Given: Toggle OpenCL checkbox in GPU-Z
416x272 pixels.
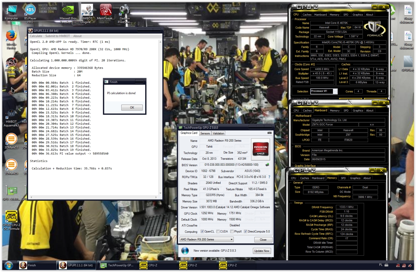Looking at the screenshot, I should 202,231.
